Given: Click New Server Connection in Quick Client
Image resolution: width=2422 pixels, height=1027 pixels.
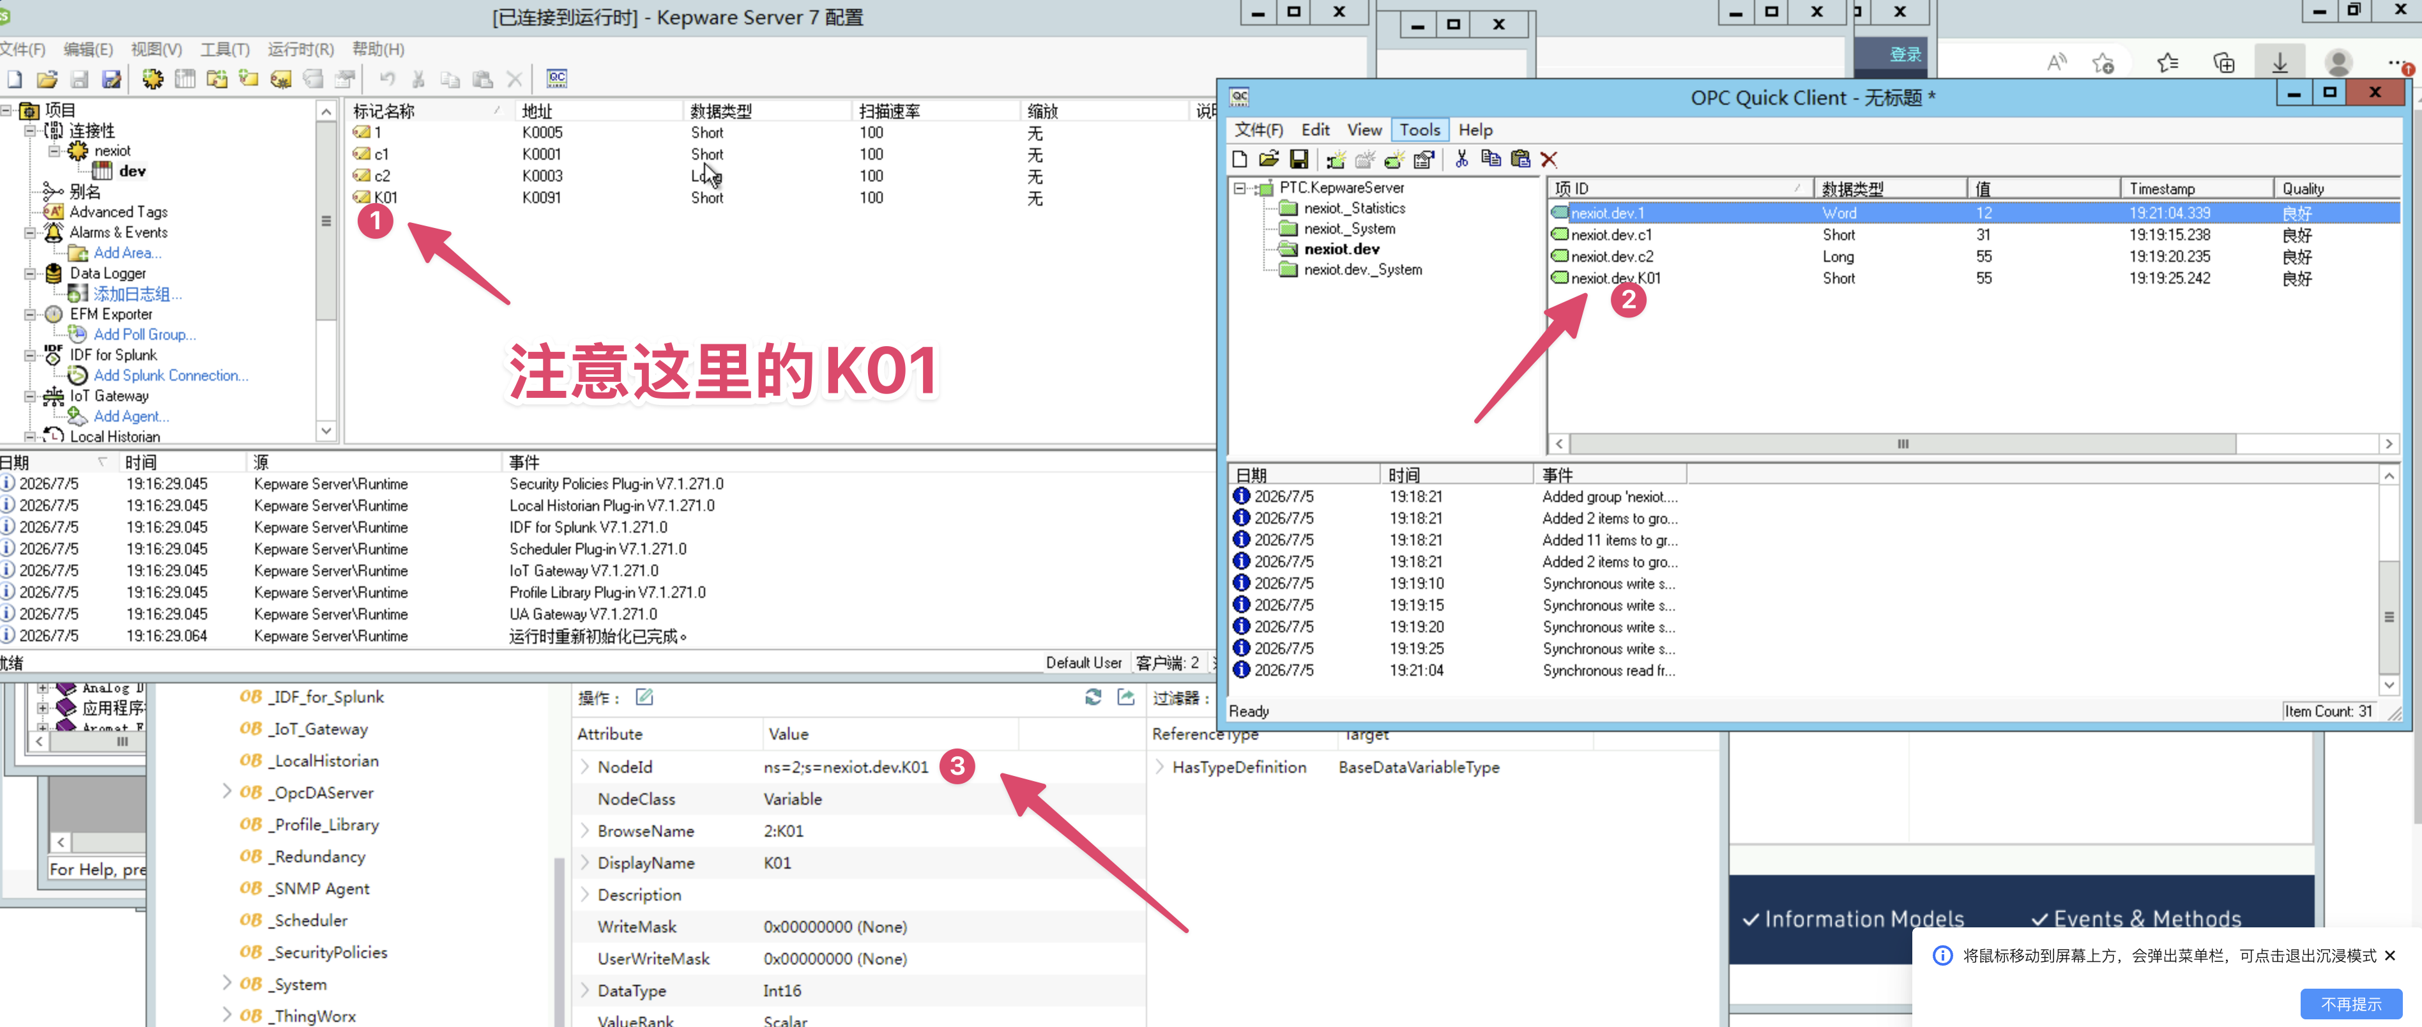Looking at the screenshot, I should point(1335,159).
